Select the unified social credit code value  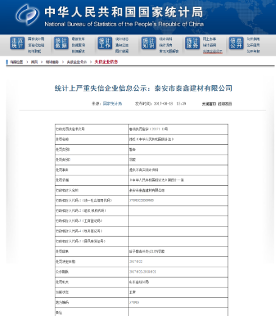(141, 200)
